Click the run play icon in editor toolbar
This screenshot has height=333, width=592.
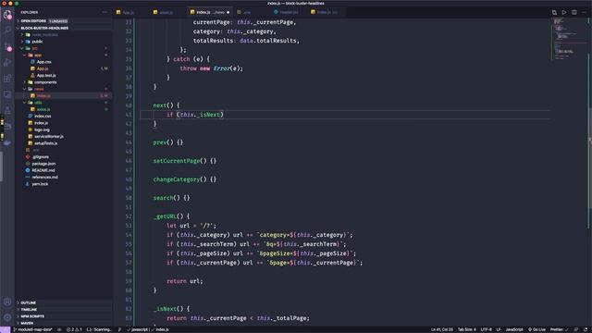pos(564,12)
